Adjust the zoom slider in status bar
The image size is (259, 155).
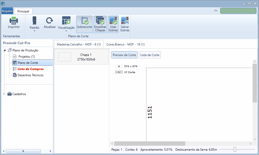(x=235, y=149)
